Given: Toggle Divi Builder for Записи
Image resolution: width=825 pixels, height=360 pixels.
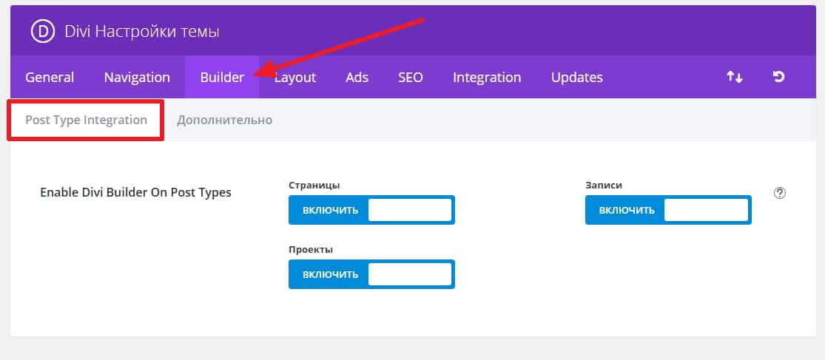Looking at the screenshot, I should [x=667, y=210].
